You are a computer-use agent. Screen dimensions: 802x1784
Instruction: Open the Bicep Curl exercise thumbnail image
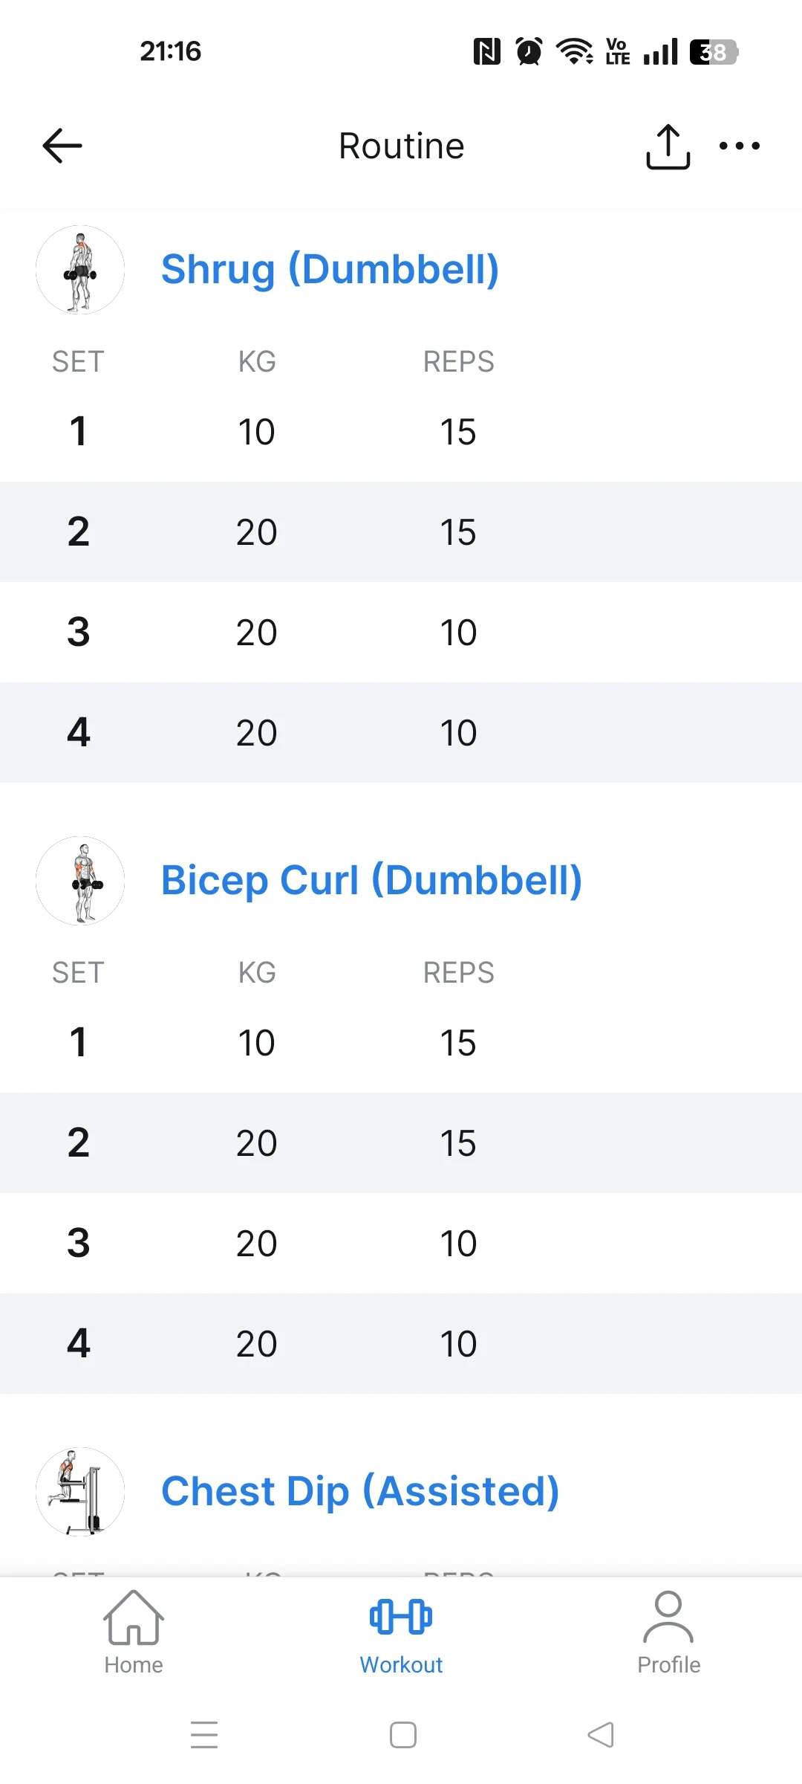point(80,881)
